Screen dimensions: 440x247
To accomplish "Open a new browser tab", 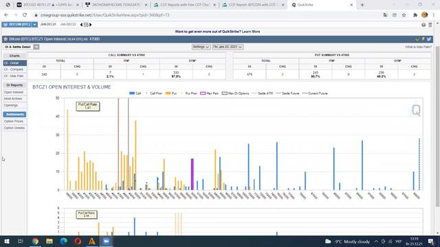I will [x=362, y=5].
